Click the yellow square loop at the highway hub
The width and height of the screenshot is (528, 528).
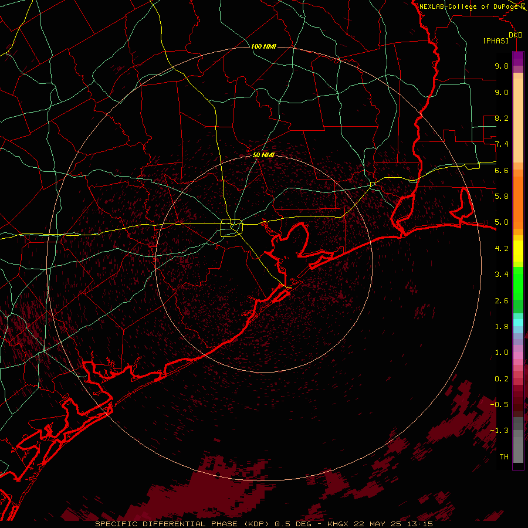232,228
